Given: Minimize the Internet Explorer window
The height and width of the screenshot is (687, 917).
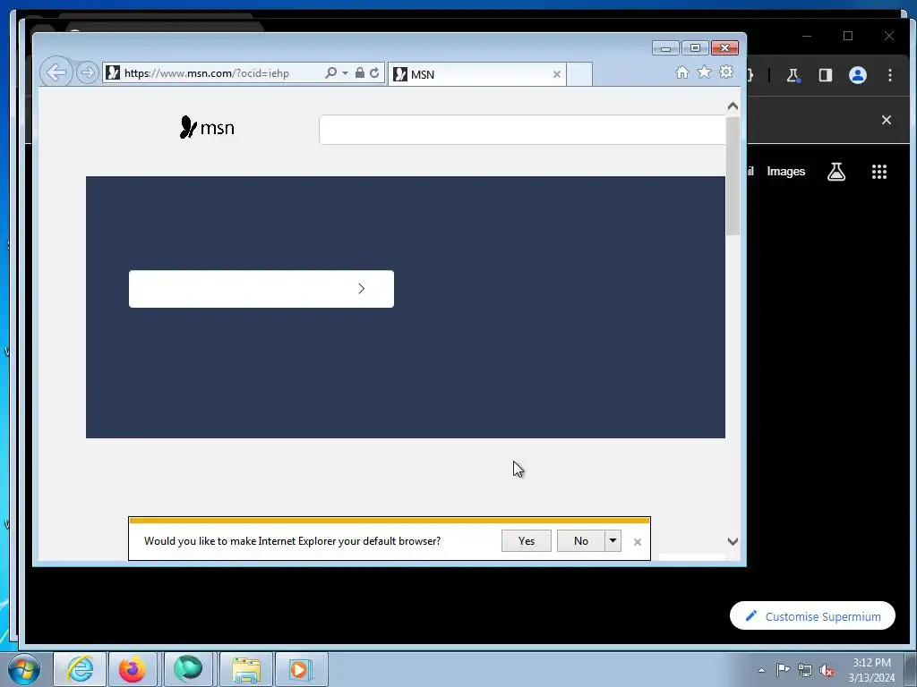Looking at the screenshot, I should (x=665, y=48).
